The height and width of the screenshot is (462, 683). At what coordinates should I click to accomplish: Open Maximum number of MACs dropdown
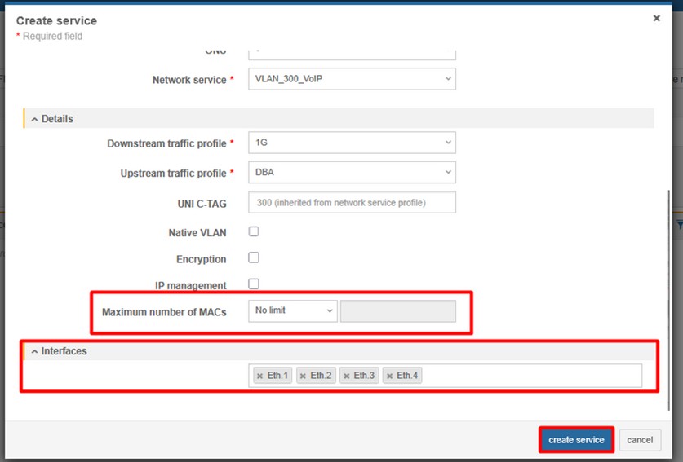click(292, 310)
